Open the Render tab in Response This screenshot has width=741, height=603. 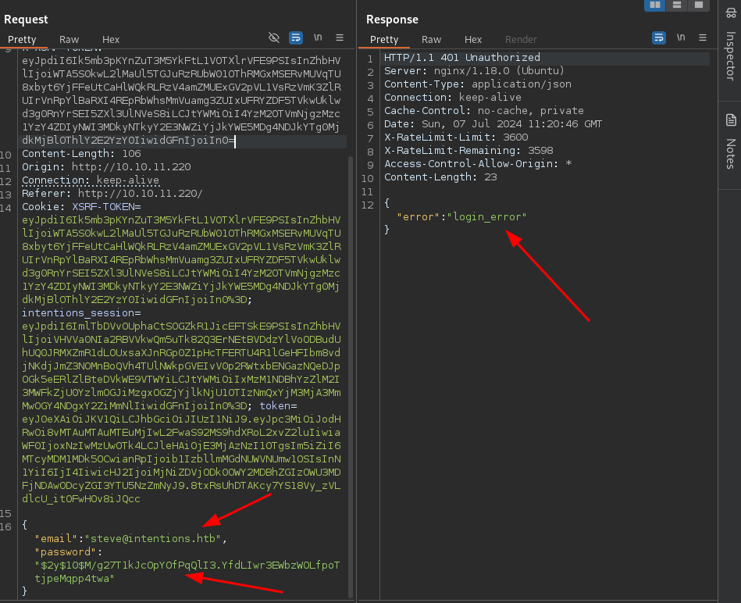pos(521,39)
